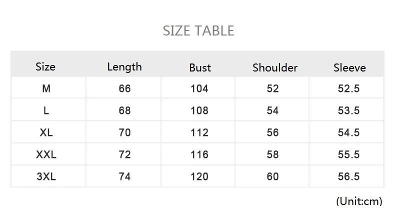
Task: Select the shoulder value 60
Action: pos(272,176)
